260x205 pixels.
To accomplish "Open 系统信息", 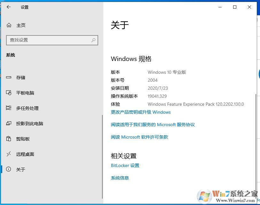I will 120,178.
